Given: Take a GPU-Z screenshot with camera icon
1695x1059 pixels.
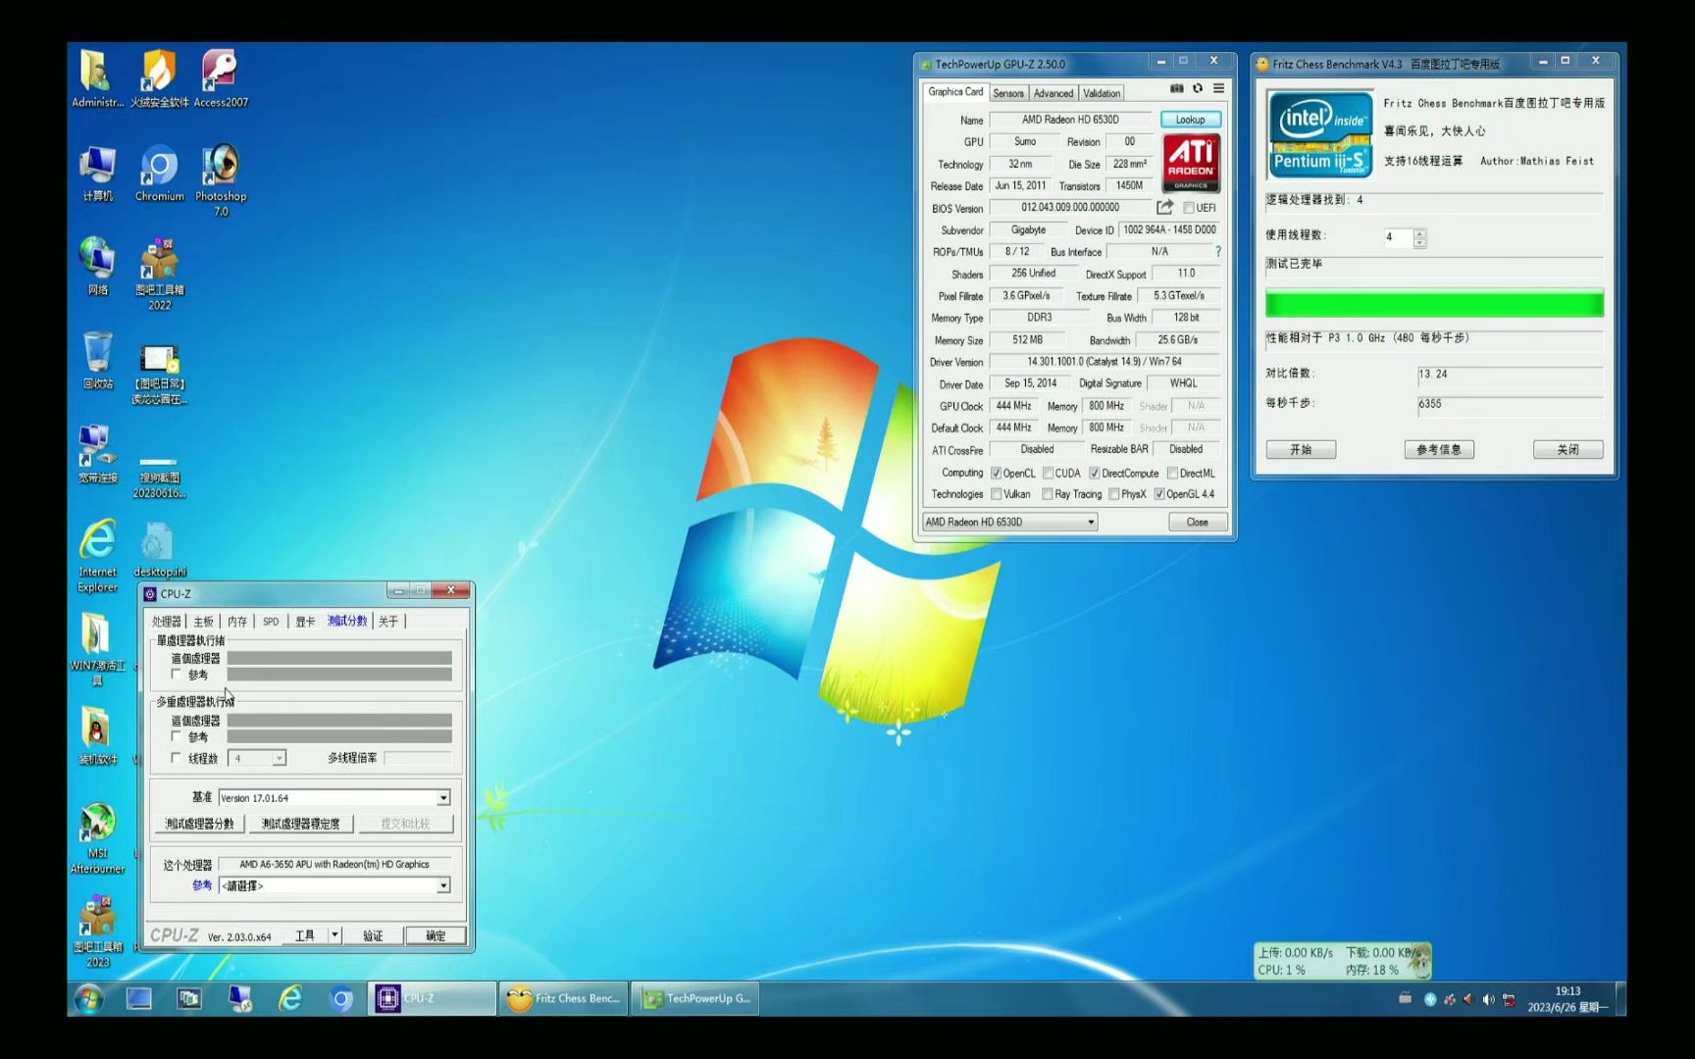Looking at the screenshot, I should click(1176, 88).
